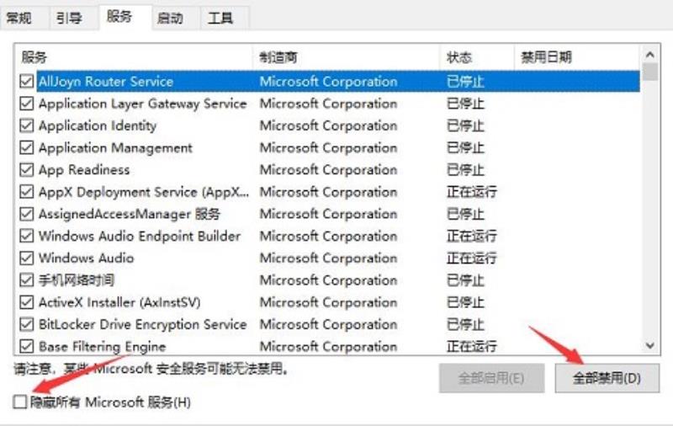Click the 全部启用(E) button
Screen dimensions: 673x426
491,378
